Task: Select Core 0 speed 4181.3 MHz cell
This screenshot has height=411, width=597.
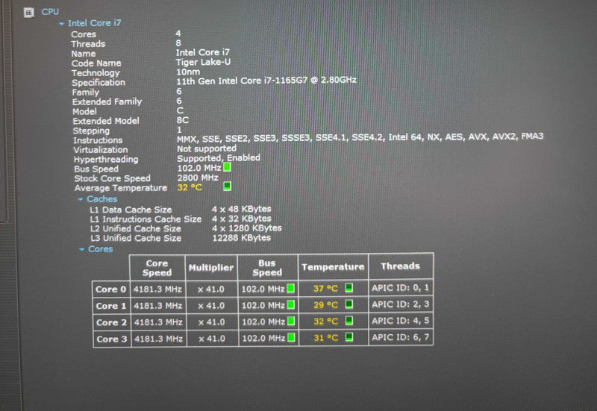Action: click(x=157, y=289)
